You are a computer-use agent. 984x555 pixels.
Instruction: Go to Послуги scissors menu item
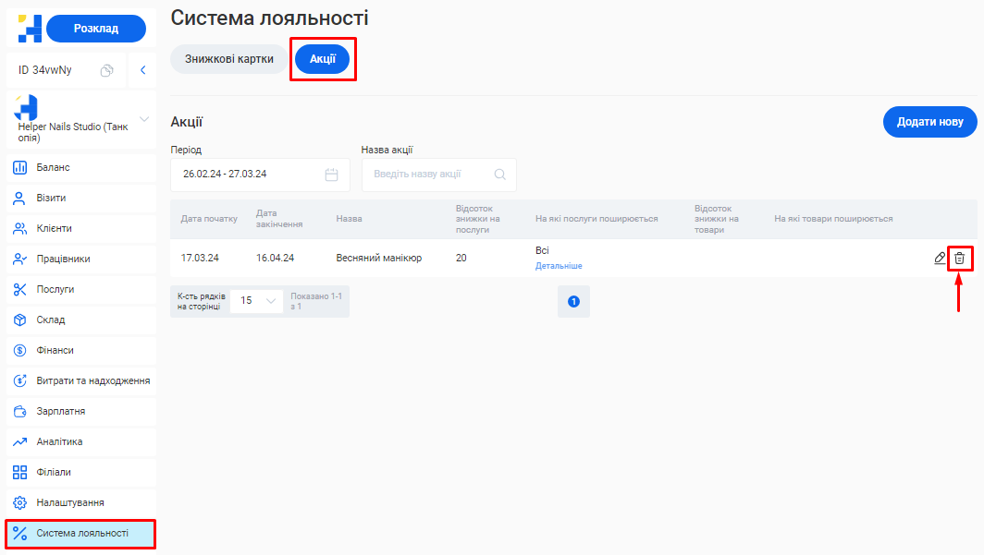click(x=55, y=289)
